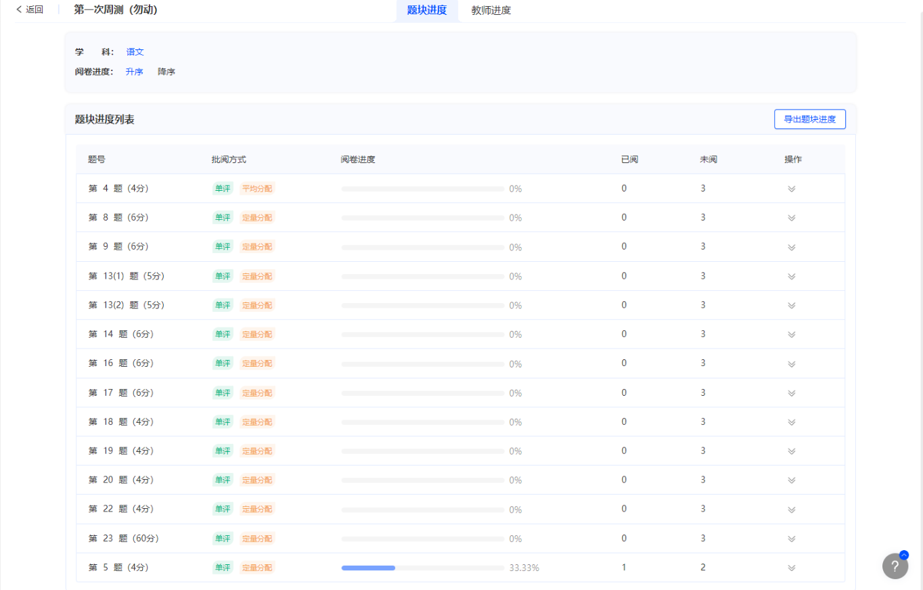Click the 阅卷进度 column header
This screenshot has height=590, width=923.
pos(358,160)
